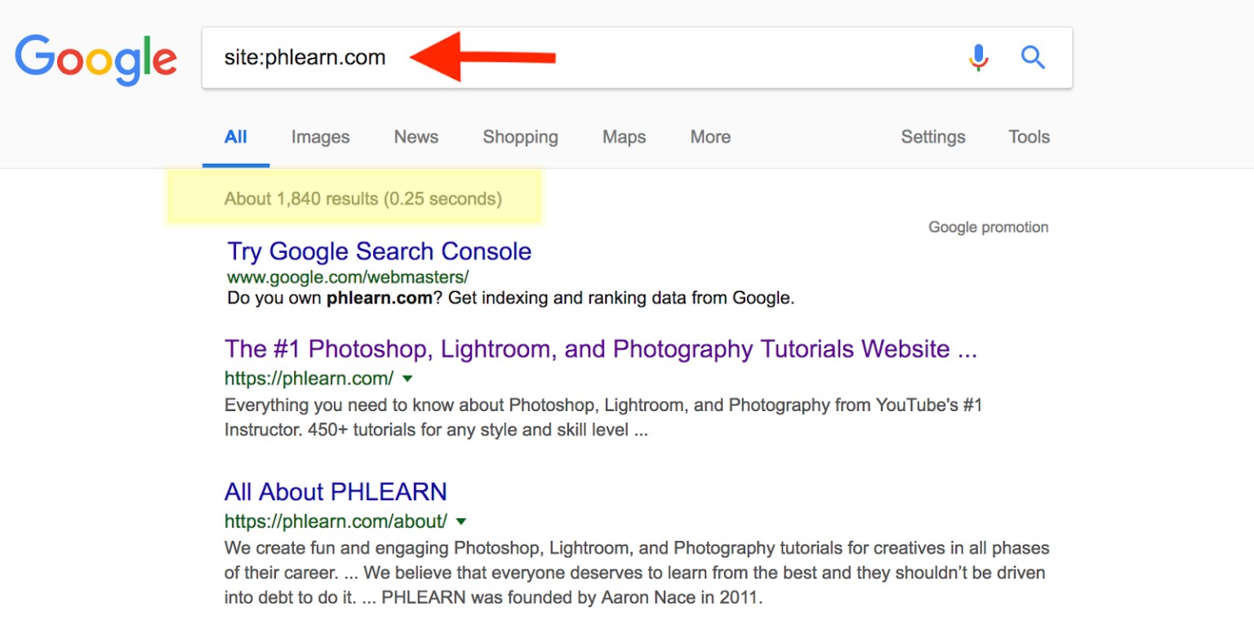Click the www.google.com/webmasters green URL

click(346, 277)
